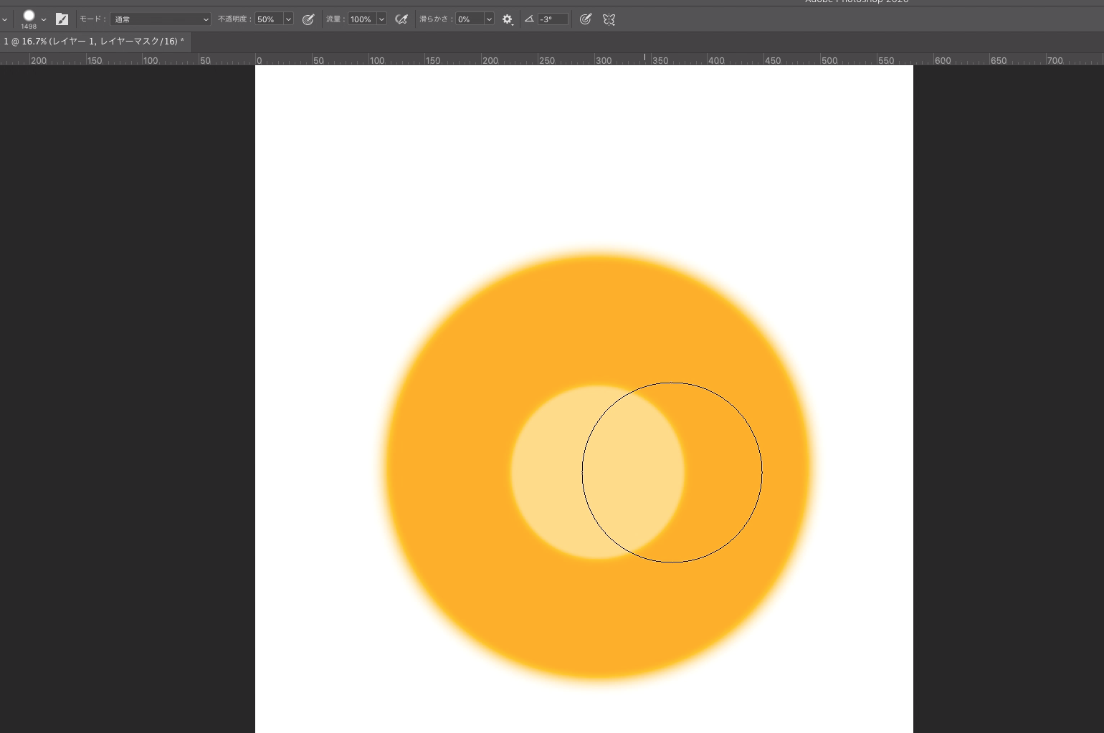The height and width of the screenshot is (733, 1104).
Task: Expand the 滑らかさ slider arrow
Action: [x=490, y=19]
